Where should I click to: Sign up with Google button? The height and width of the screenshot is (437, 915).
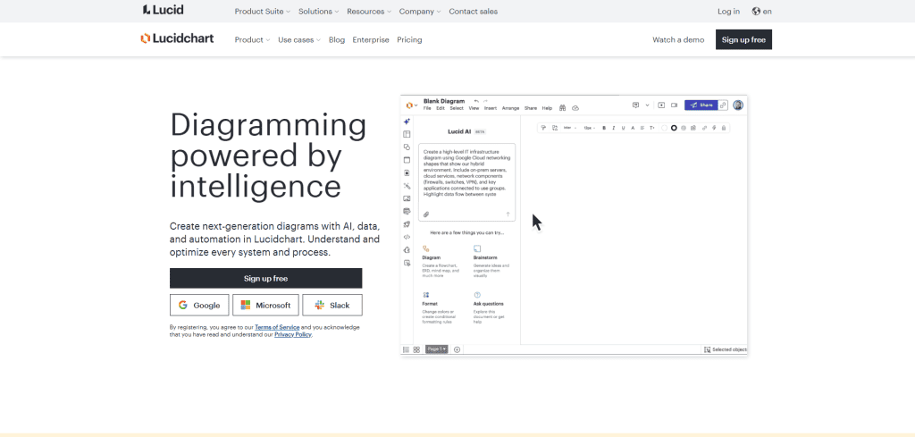[198, 305]
